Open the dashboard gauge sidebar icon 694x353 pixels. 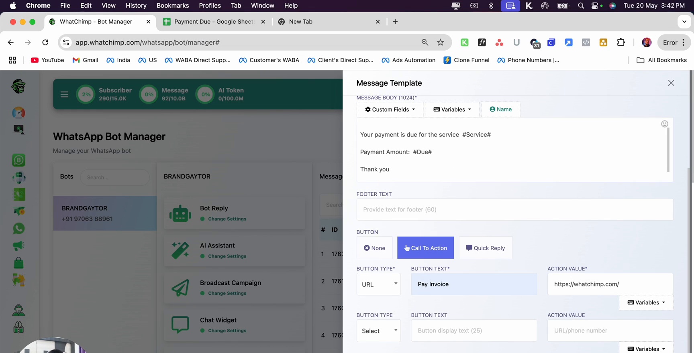[18, 113]
